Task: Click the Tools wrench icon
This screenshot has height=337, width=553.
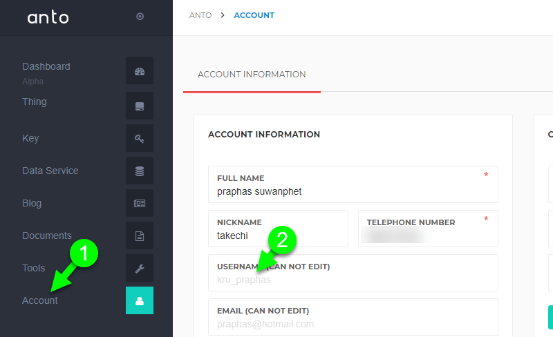Action: pyautogui.click(x=140, y=269)
